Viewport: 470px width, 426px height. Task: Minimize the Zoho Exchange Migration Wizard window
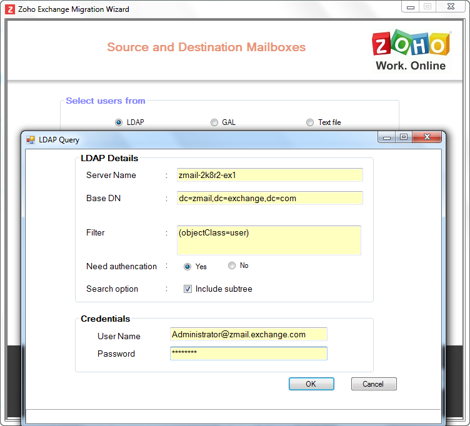(411, 7)
